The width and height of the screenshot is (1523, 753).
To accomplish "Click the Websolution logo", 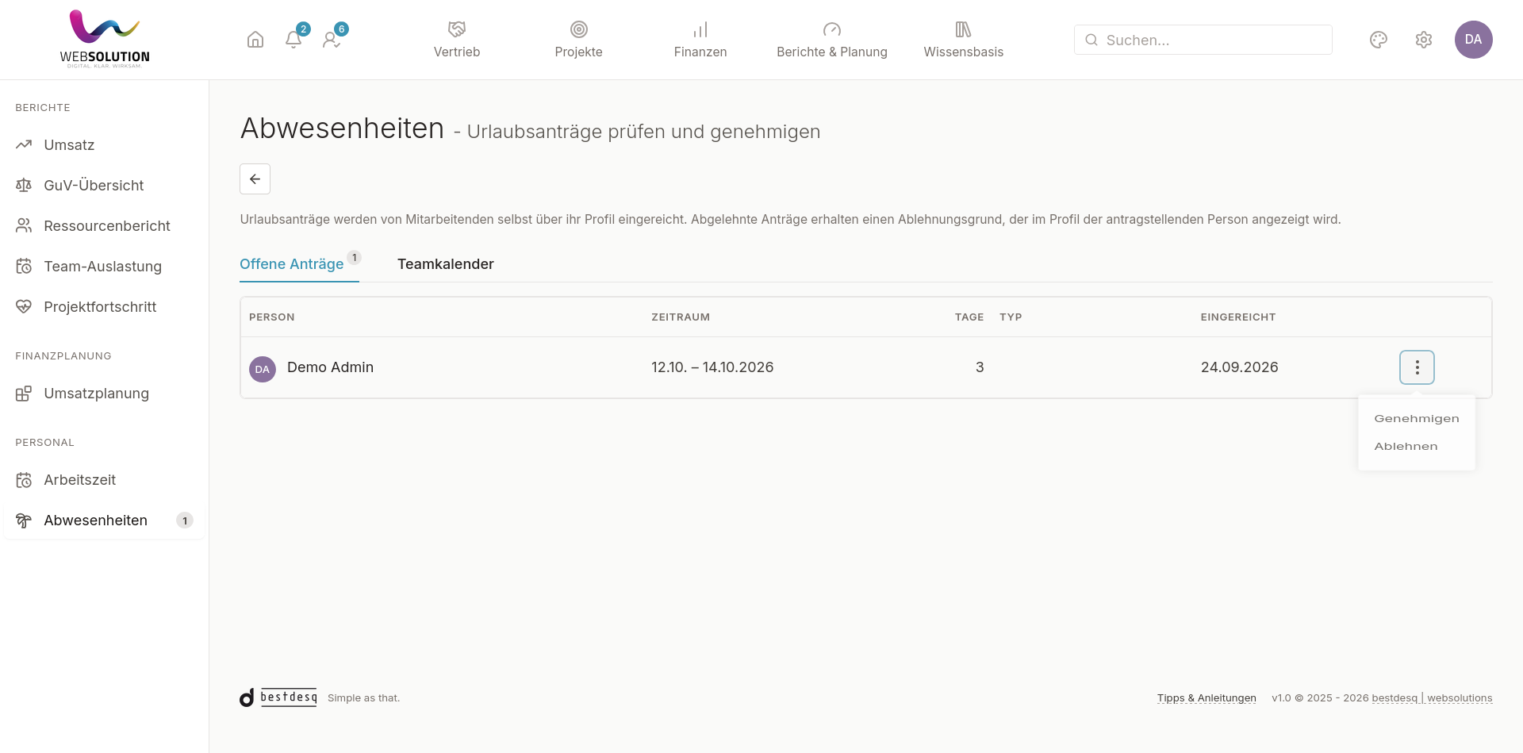I will pyautogui.click(x=105, y=40).
